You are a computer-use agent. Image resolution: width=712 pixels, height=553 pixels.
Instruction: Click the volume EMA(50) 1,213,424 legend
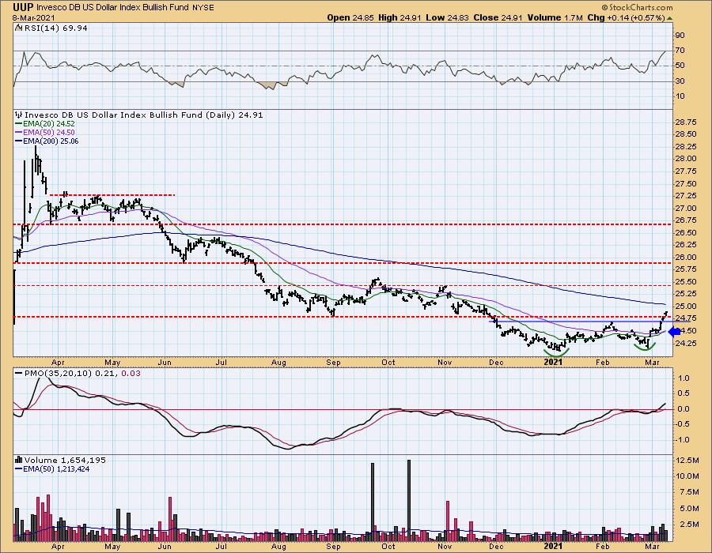pos(52,469)
